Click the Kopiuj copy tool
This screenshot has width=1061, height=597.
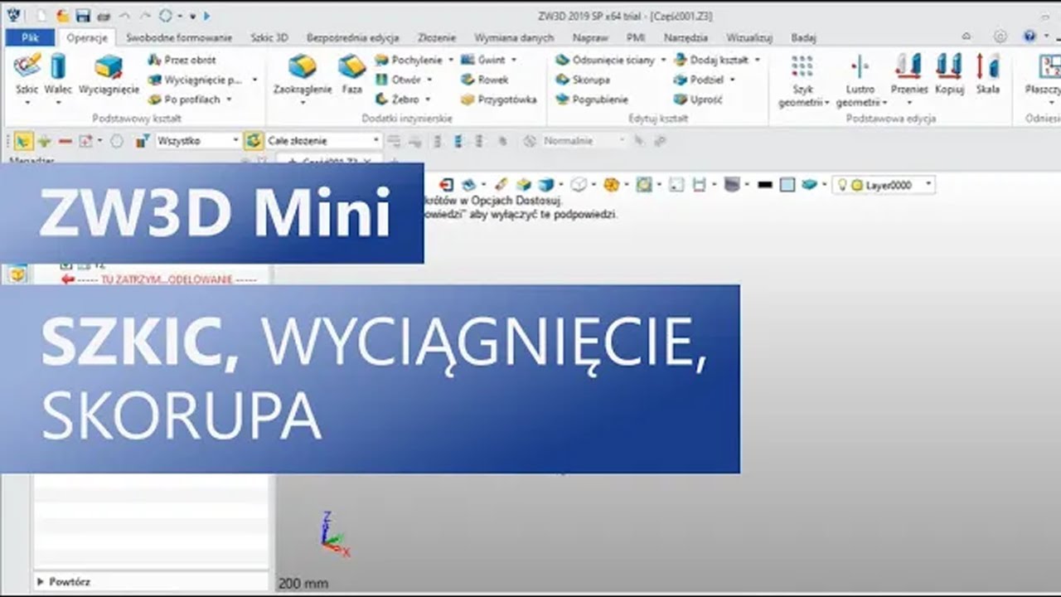click(x=949, y=75)
